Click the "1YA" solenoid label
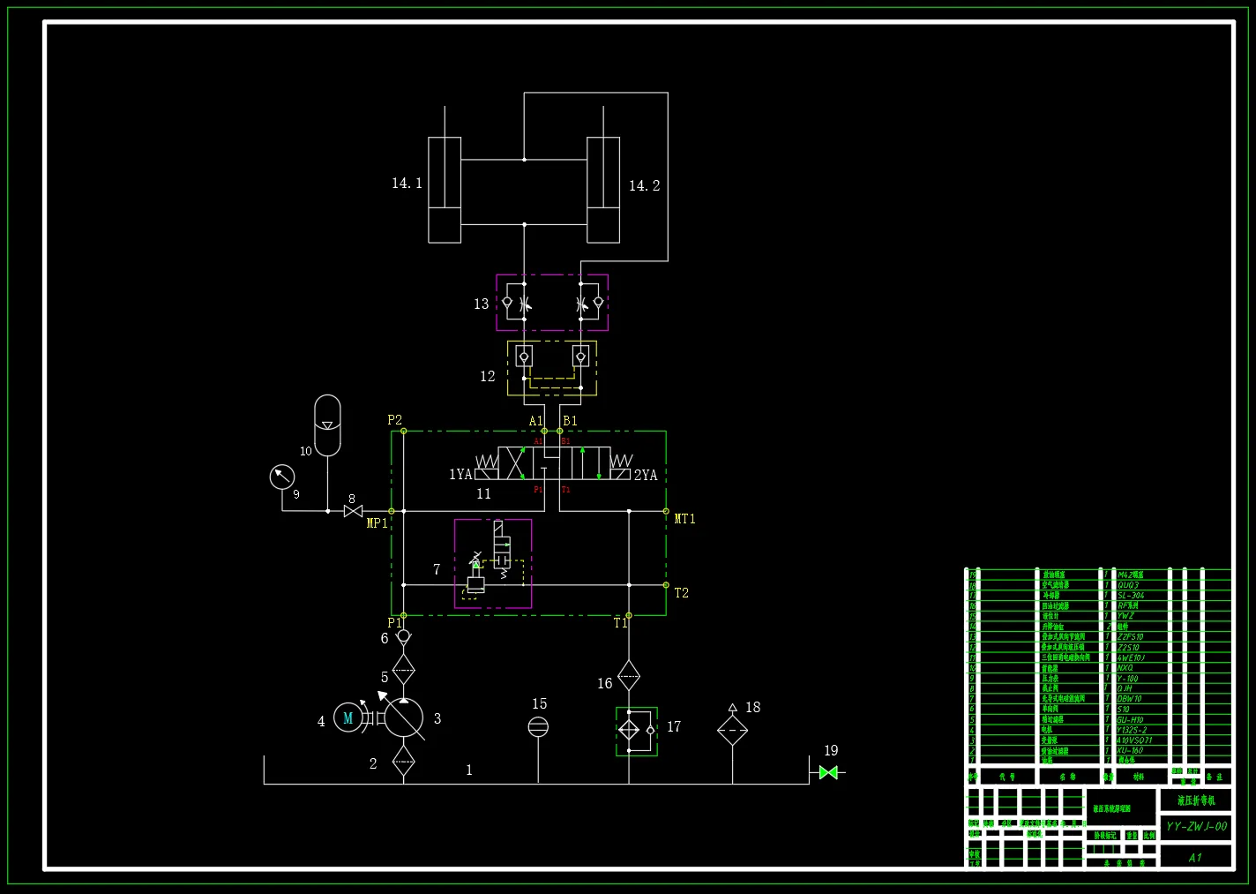The width and height of the screenshot is (1256, 894). pyautogui.click(x=461, y=475)
